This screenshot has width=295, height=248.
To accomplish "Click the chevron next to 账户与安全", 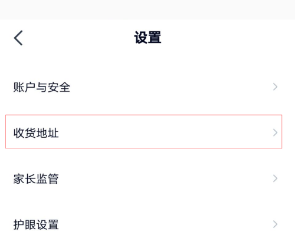I will point(275,87).
